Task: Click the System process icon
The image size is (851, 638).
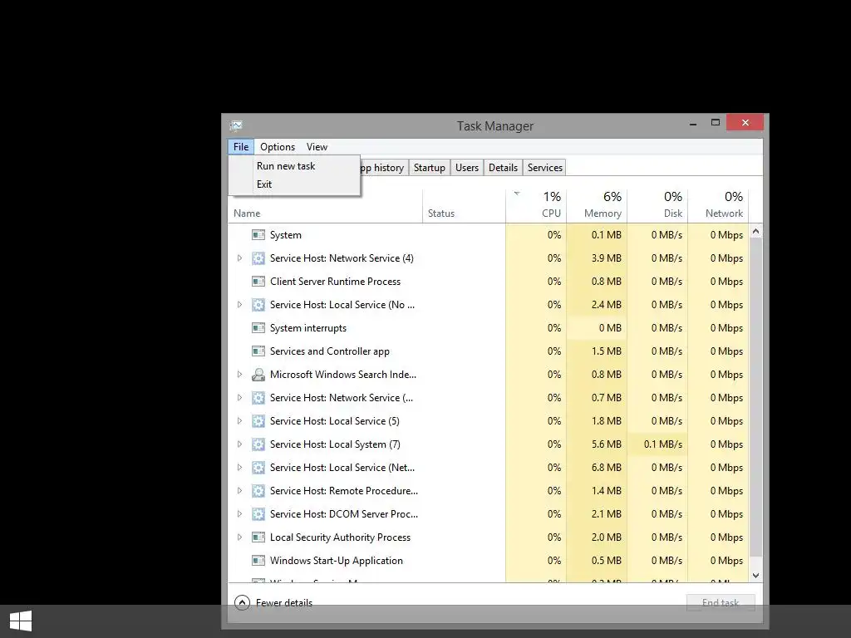Action: click(258, 235)
